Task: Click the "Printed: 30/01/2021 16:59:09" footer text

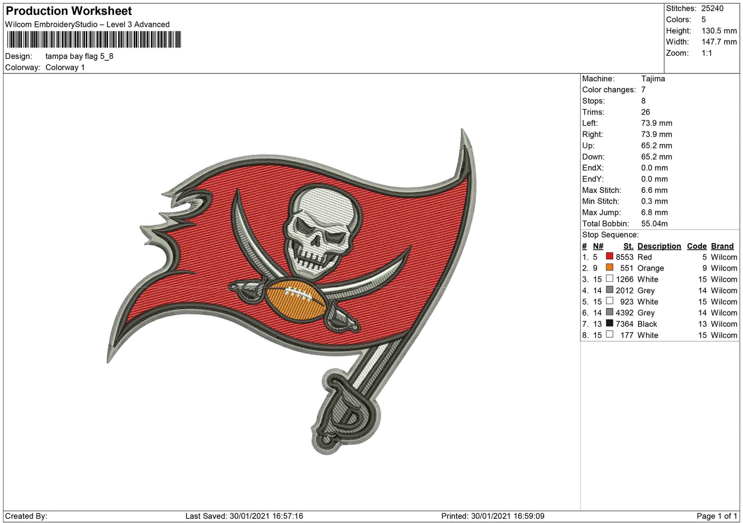Action: click(493, 516)
